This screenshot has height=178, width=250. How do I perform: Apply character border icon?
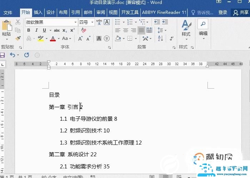107,22
